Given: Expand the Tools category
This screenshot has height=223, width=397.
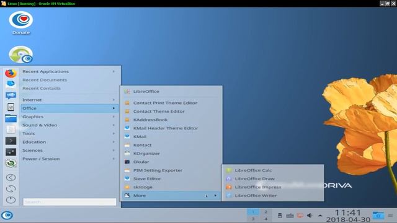Looking at the screenshot, I should [69, 134].
